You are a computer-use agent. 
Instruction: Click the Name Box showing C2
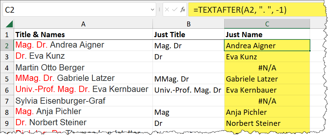pos(75,10)
